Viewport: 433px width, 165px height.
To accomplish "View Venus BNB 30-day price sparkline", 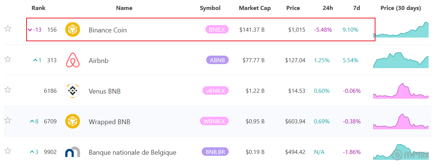I will coord(401,91).
